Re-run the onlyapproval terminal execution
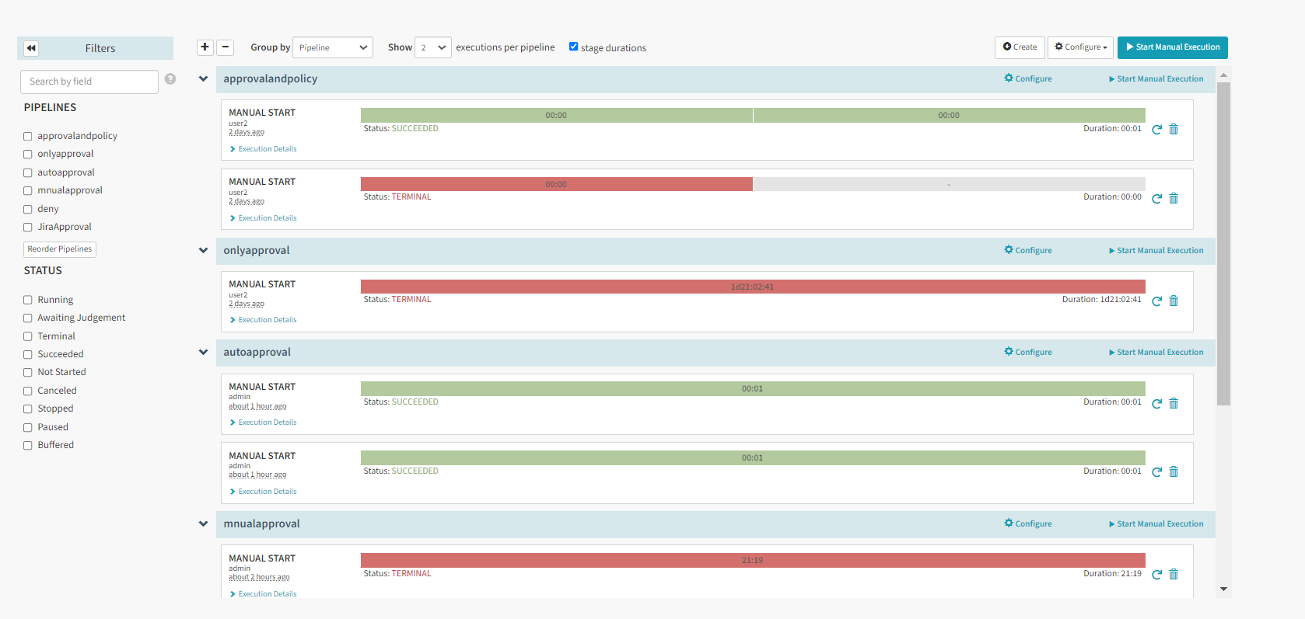The width and height of the screenshot is (1305, 619). pyautogui.click(x=1156, y=301)
